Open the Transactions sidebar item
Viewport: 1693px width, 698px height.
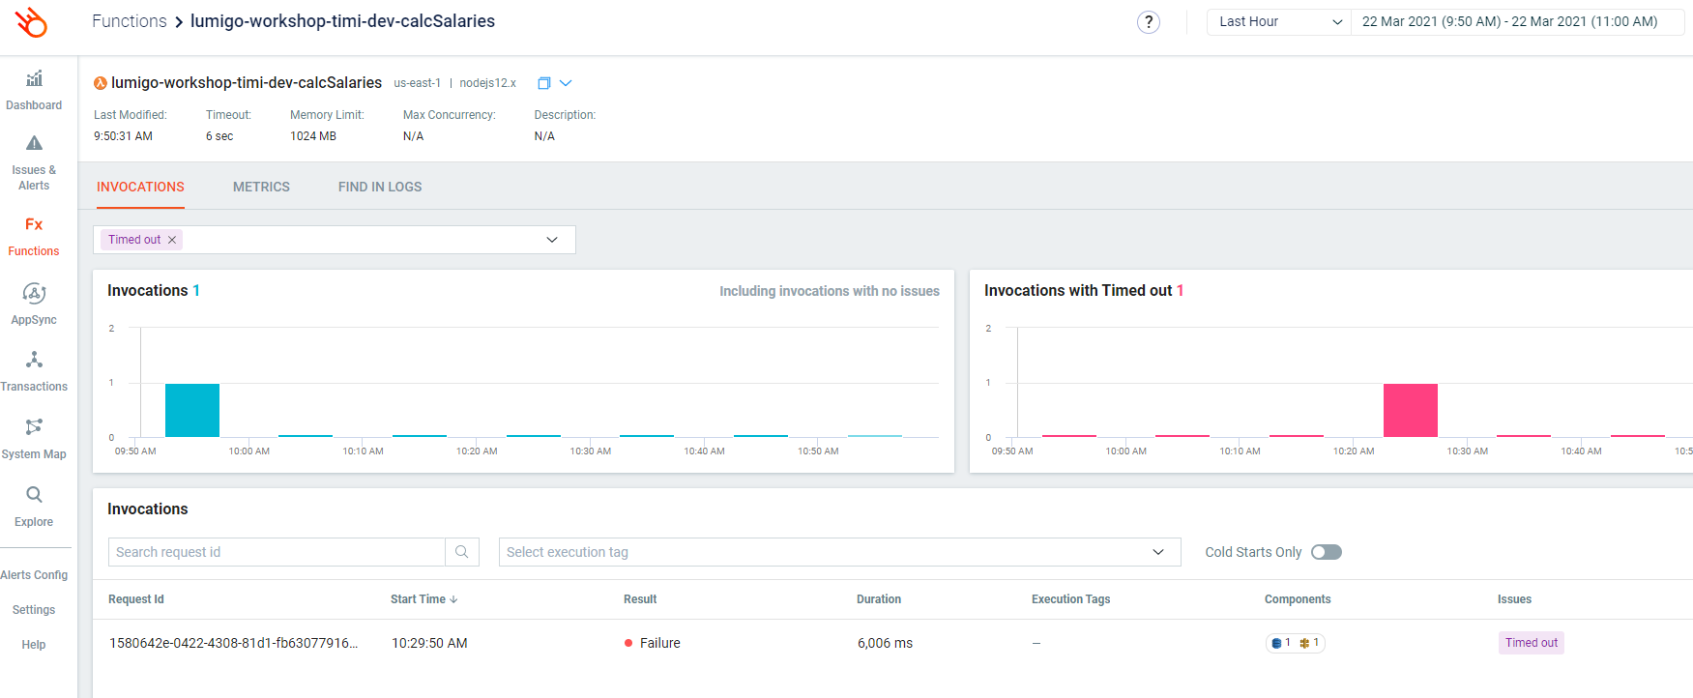(x=34, y=371)
